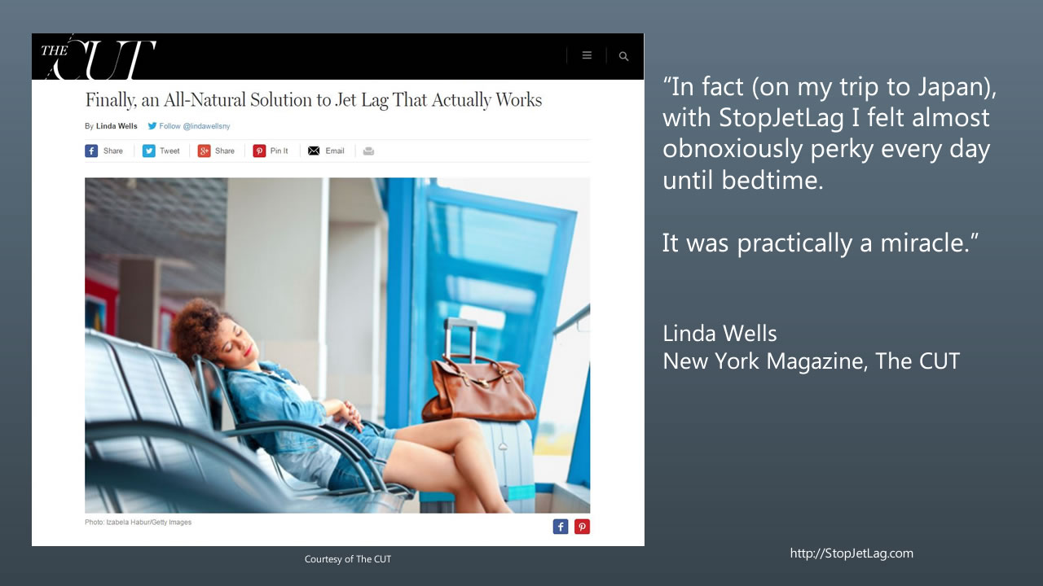
Task: Click the Facebook Share icon under the byline
Action: [x=91, y=151]
